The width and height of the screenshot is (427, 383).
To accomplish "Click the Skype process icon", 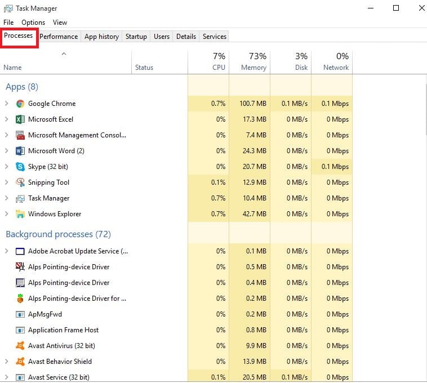I will (20, 167).
